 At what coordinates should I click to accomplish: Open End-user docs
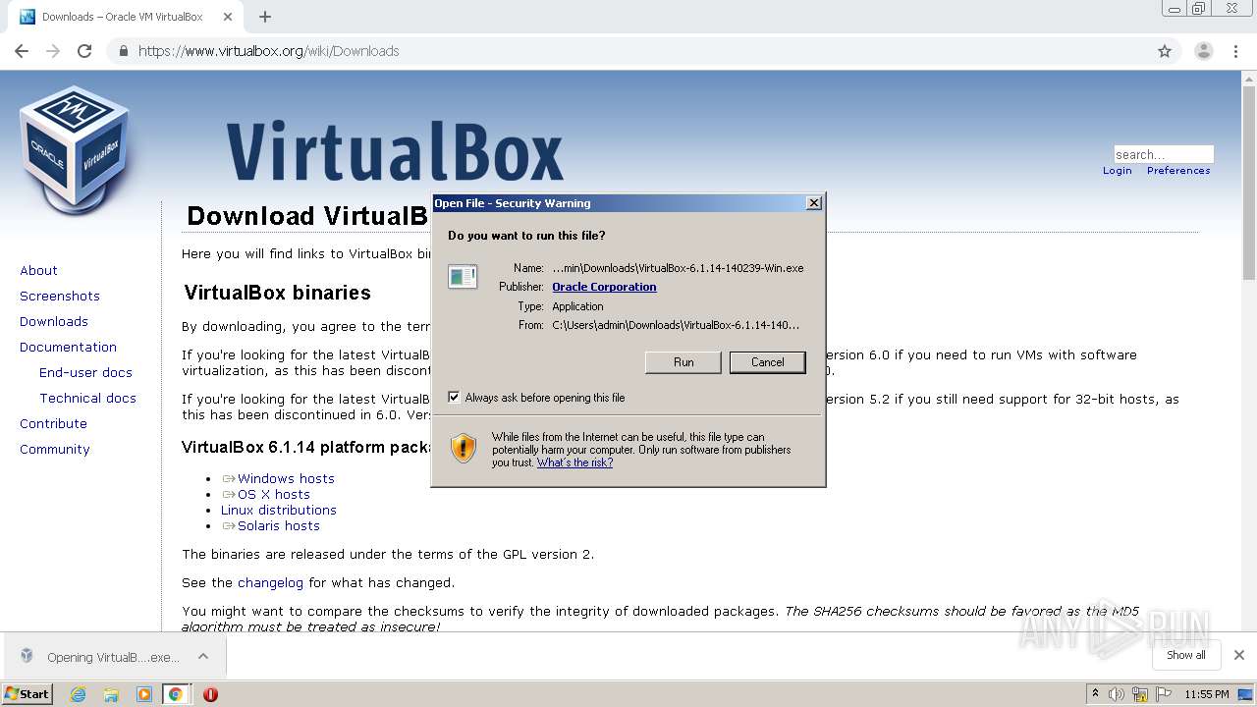pyautogui.click(x=85, y=372)
